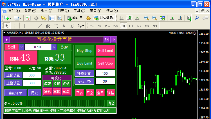This screenshot has height=119, width=211.
Task: Click the Buy Limit button
Action: 84,63
